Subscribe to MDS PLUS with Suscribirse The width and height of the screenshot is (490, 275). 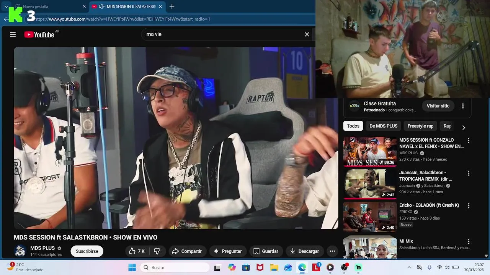click(x=87, y=251)
